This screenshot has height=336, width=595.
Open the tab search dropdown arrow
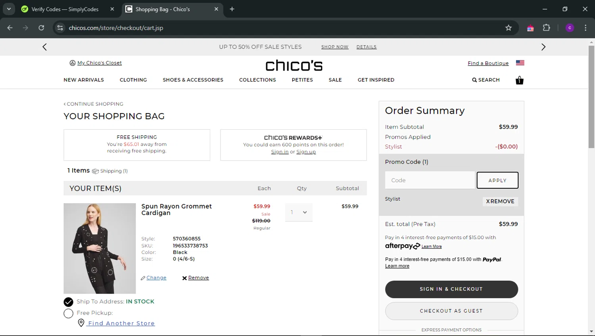click(9, 9)
